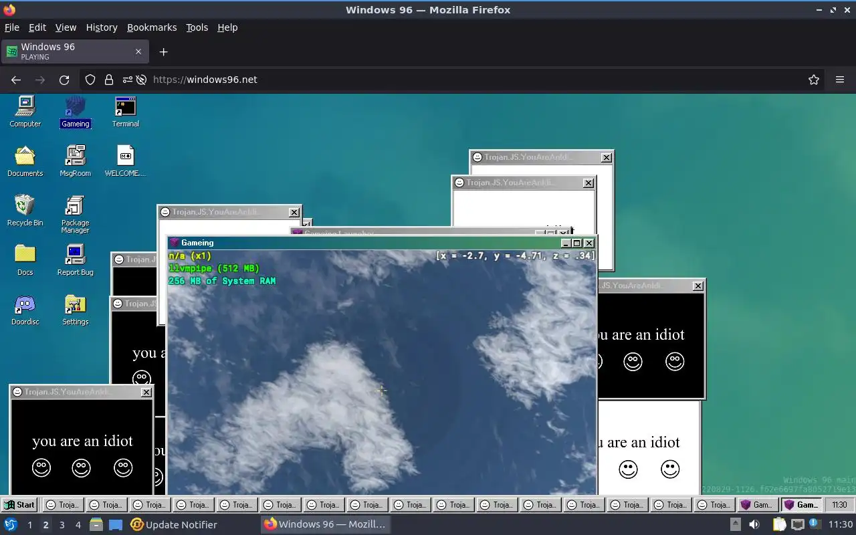The height and width of the screenshot is (535, 856).
Task: Open the Report Bug shortcut
Action: click(76, 260)
